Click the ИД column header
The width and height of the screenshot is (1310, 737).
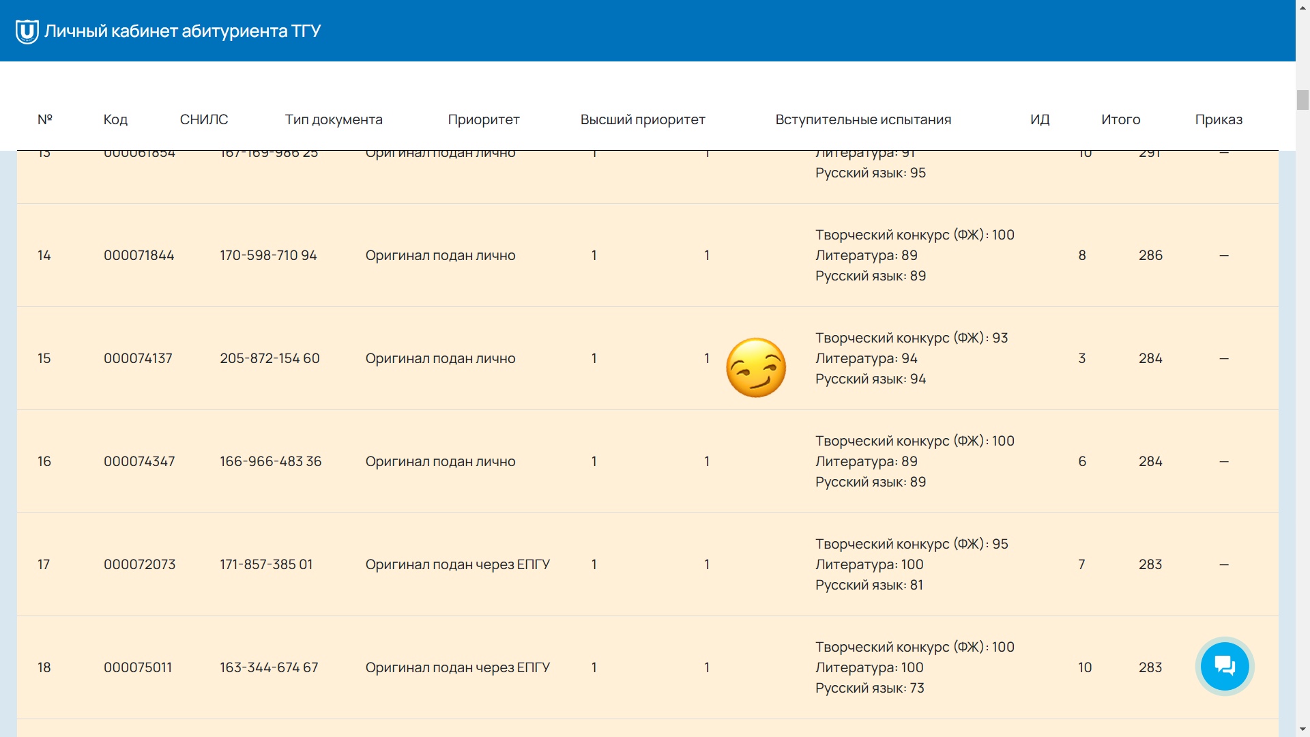(x=1040, y=119)
